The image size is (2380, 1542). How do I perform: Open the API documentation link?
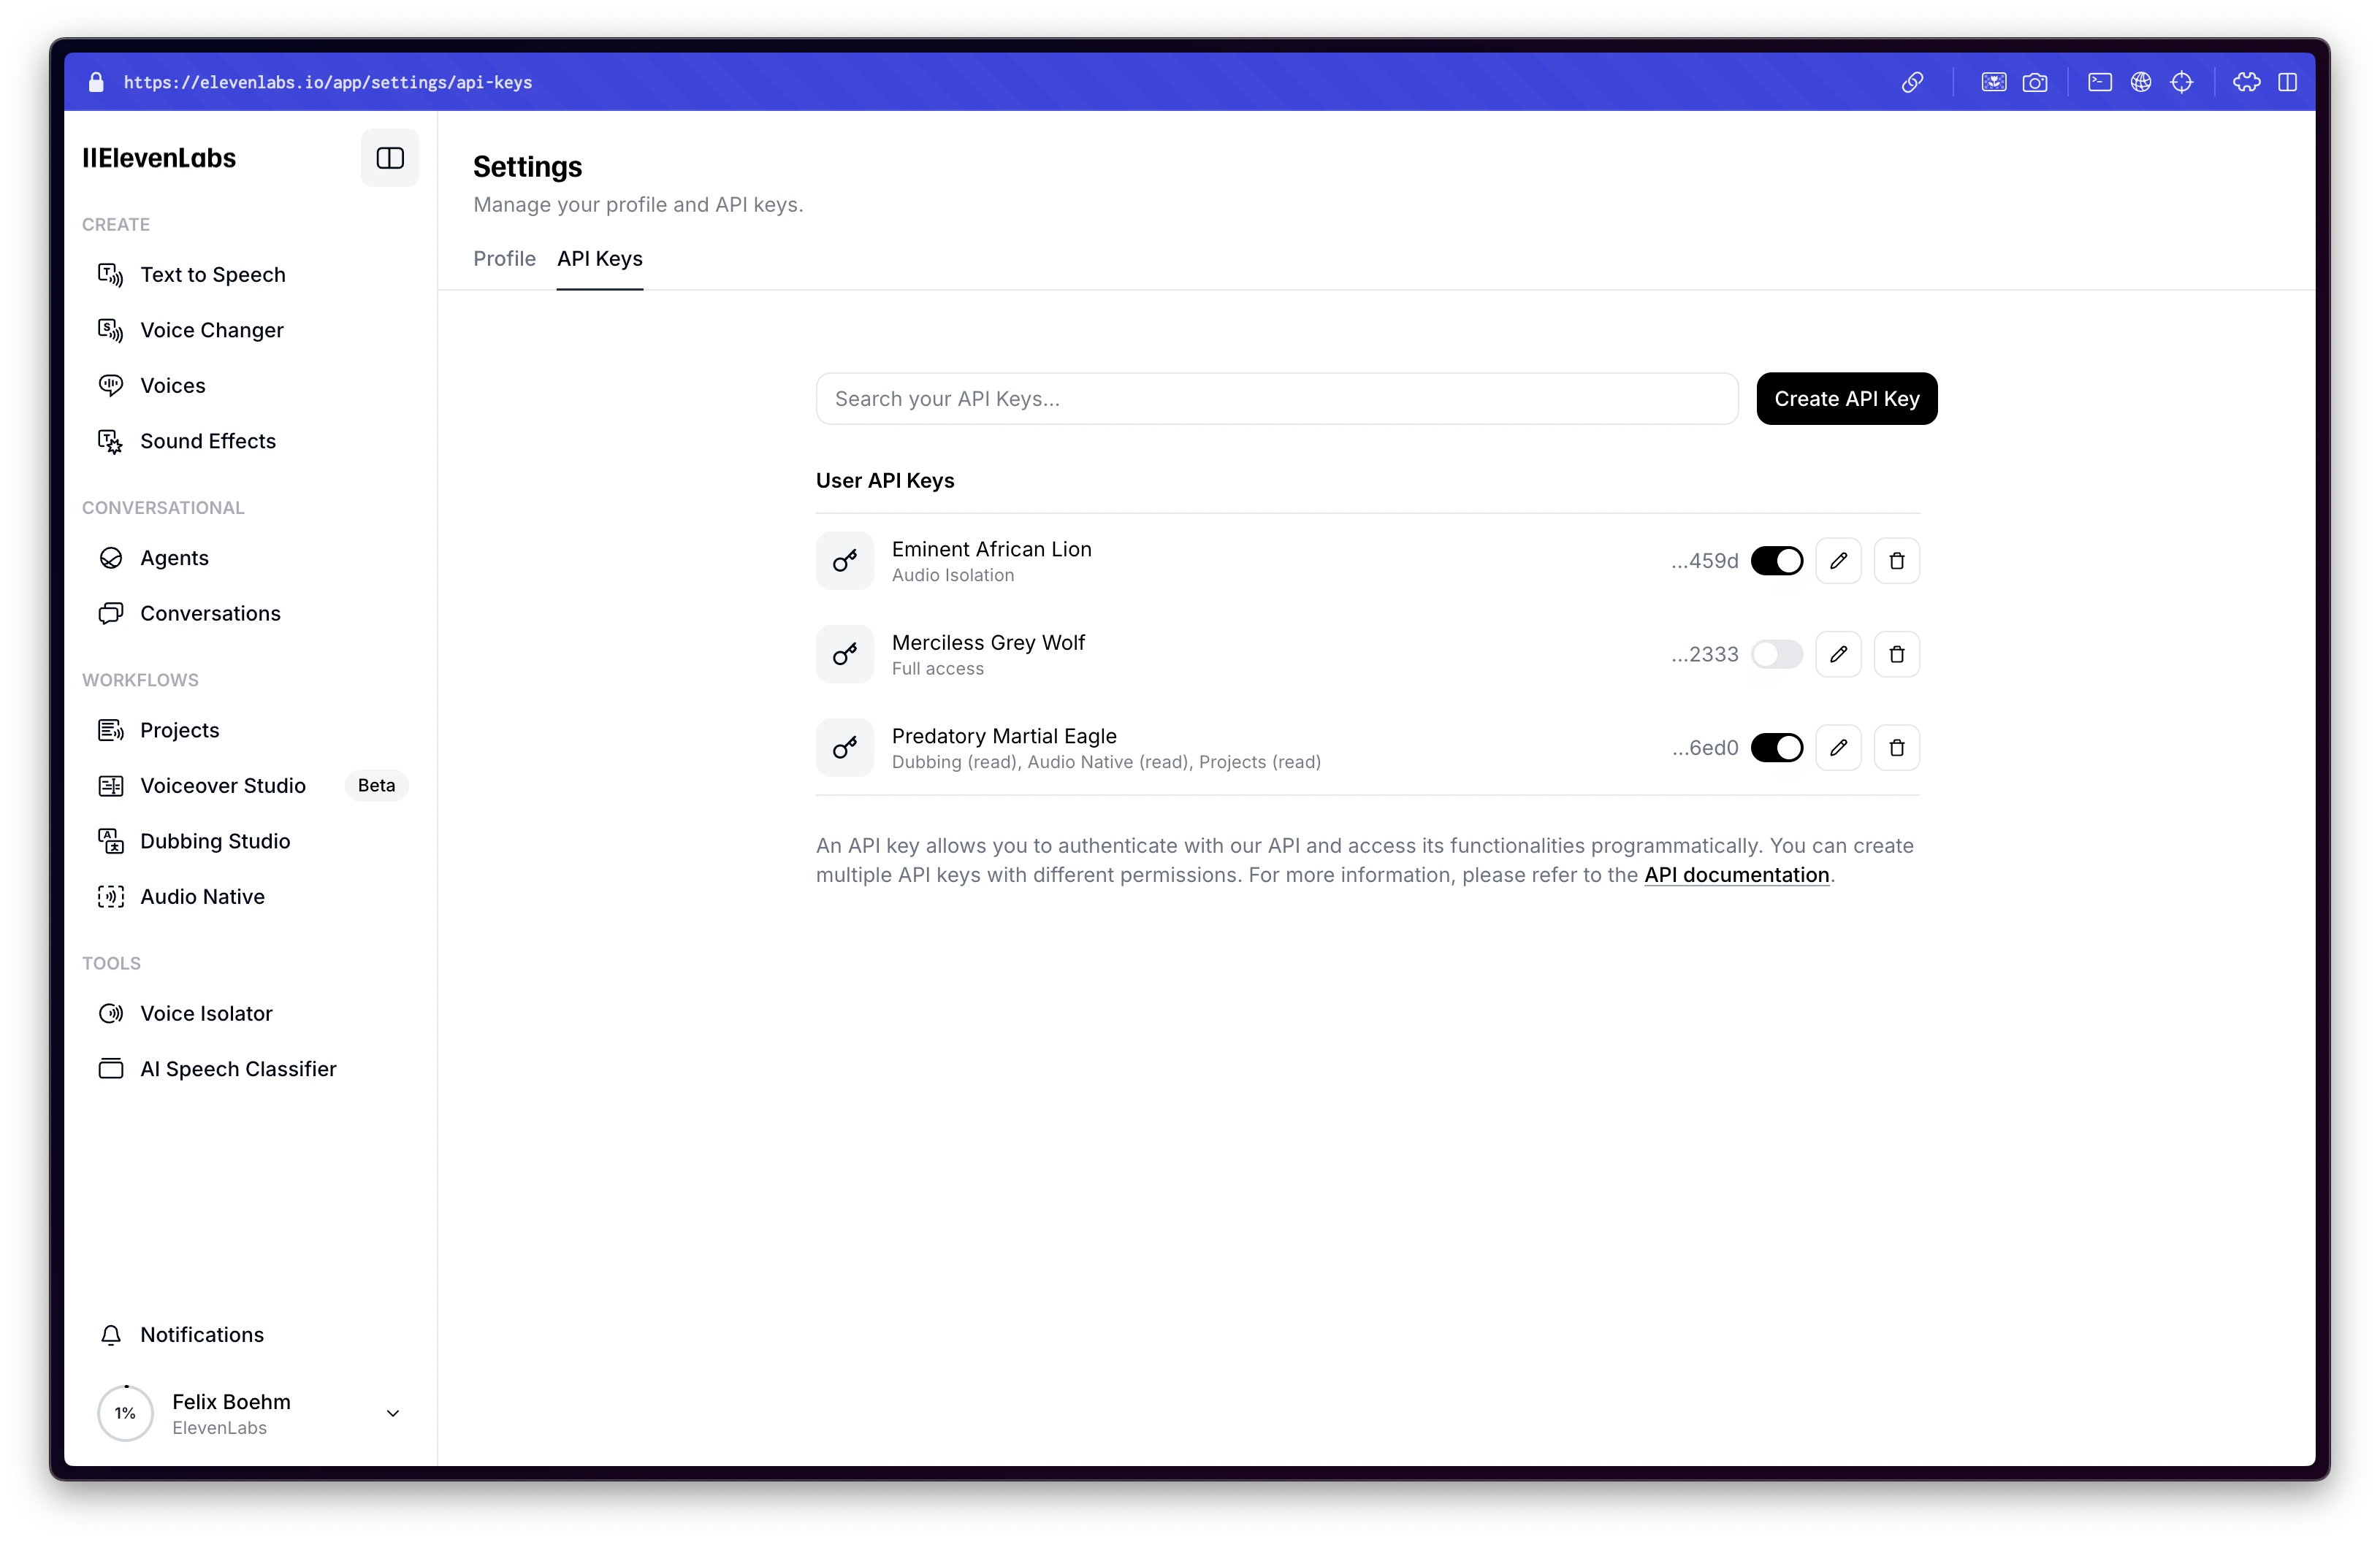coord(1736,874)
